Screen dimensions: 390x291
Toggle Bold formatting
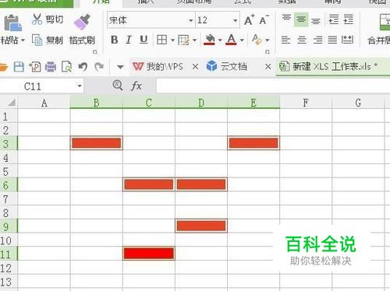(x=114, y=40)
